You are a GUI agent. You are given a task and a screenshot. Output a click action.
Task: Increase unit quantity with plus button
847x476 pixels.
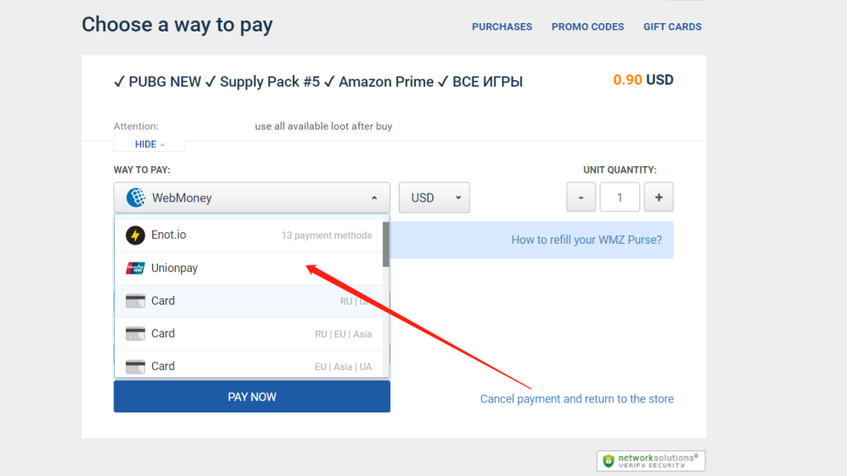point(658,198)
